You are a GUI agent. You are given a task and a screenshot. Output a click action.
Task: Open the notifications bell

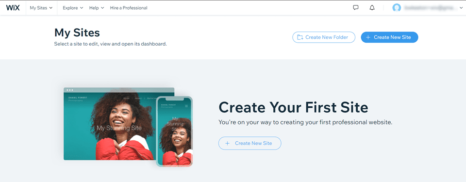tap(372, 8)
